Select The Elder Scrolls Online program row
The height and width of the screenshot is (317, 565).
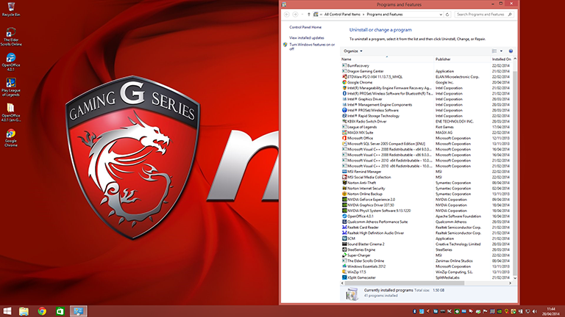426,260
